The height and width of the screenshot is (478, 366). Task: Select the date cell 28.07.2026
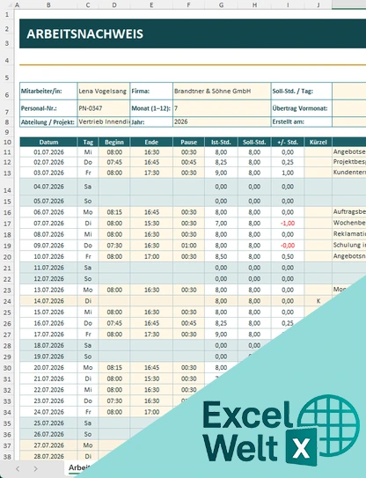48,456
